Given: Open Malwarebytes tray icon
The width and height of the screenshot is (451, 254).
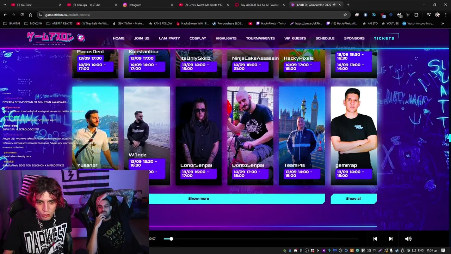Looking at the screenshot, I should click(335, 250).
